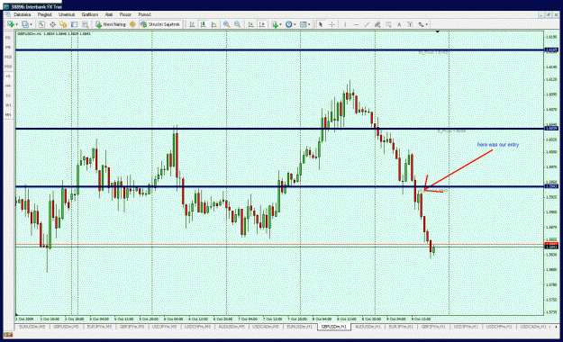Switch to the GBPJPYm,M5 chart tab

(x=132, y=327)
